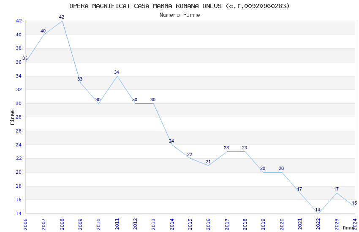Select data point value 30 for 2012

(135, 100)
